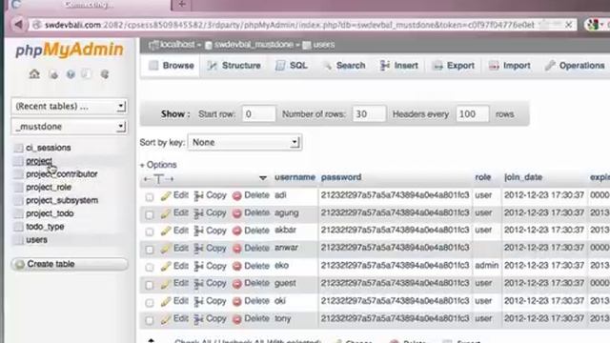Image resolution: width=610 pixels, height=343 pixels.
Task: Click the project_todo table icon
Action: click(18, 213)
